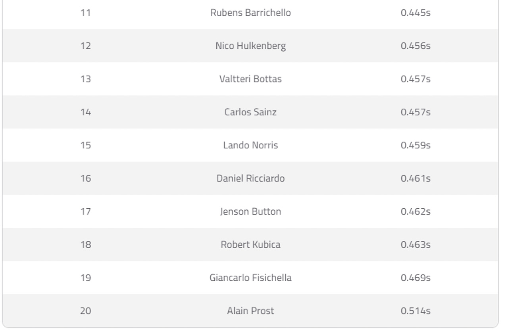Click the 0.459s time for Norris

[416, 145]
